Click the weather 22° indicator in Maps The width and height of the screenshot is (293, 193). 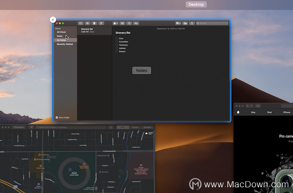(149, 133)
